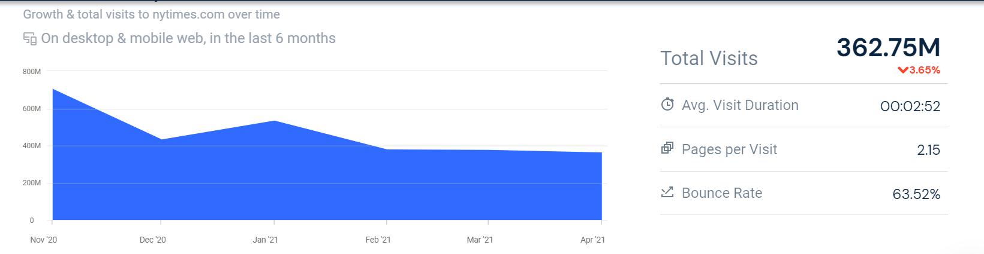
Task: Click the 400M y-axis label
Action: 31,146
